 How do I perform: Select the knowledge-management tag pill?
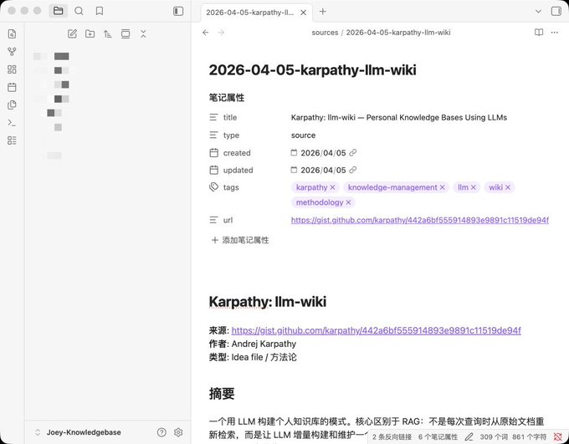coord(397,187)
